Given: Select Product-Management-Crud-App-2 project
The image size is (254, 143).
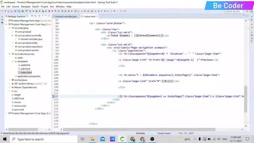Looking at the screenshot, I should coord(29,113).
